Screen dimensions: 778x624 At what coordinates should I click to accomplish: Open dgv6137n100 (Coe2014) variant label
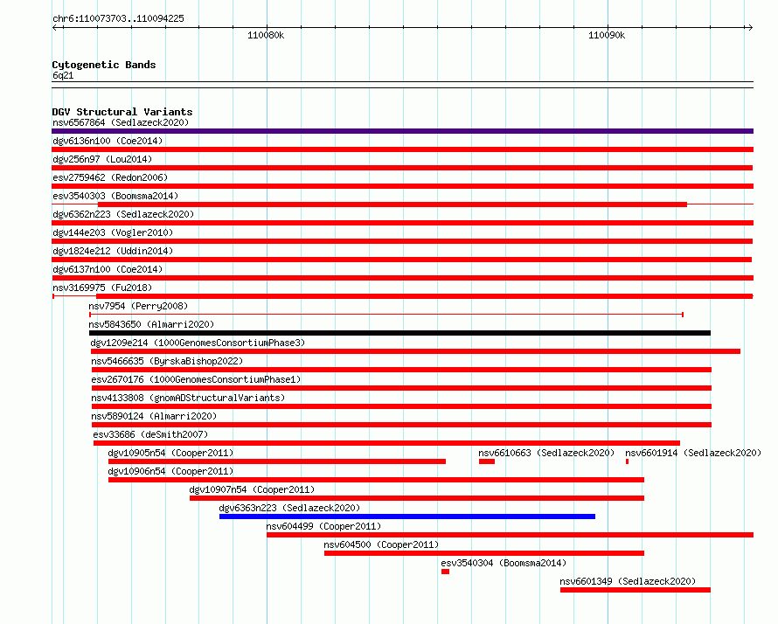click(x=108, y=269)
